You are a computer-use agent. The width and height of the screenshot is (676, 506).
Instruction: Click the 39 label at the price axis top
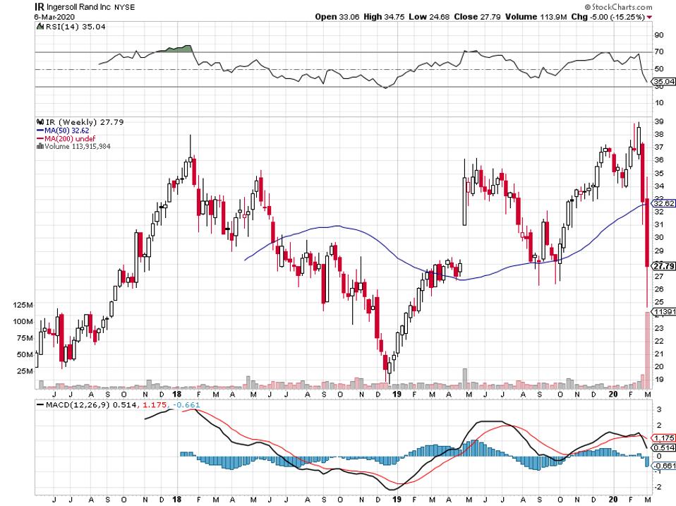[659, 122]
